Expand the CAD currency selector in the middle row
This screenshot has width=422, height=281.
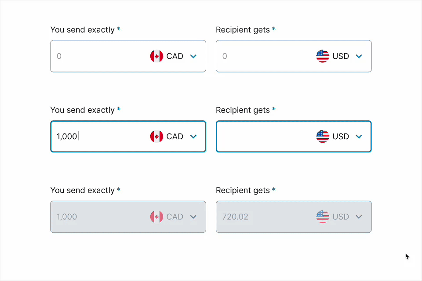(x=193, y=137)
